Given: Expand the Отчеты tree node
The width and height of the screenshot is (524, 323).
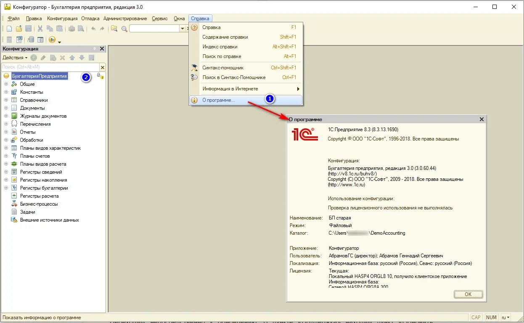Looking at the screenshot, I should coord(6,132).
